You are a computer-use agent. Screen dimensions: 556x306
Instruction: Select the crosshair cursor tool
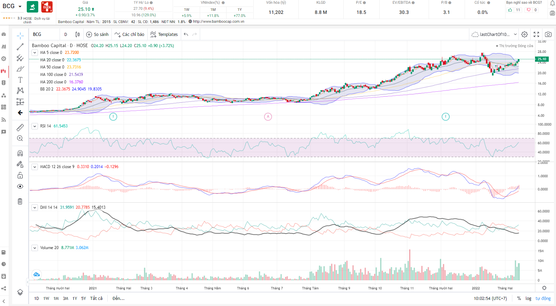[20, 36]
